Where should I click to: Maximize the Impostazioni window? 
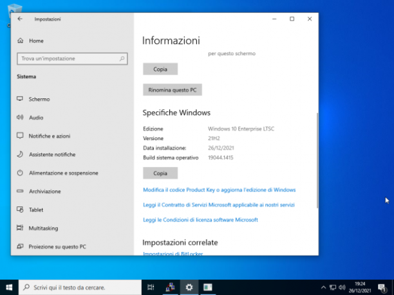292,19
